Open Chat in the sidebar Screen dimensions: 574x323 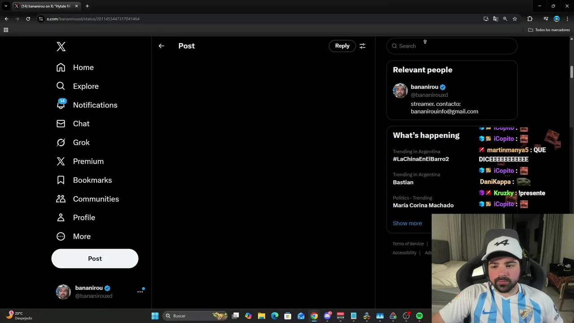pos(73,123)
